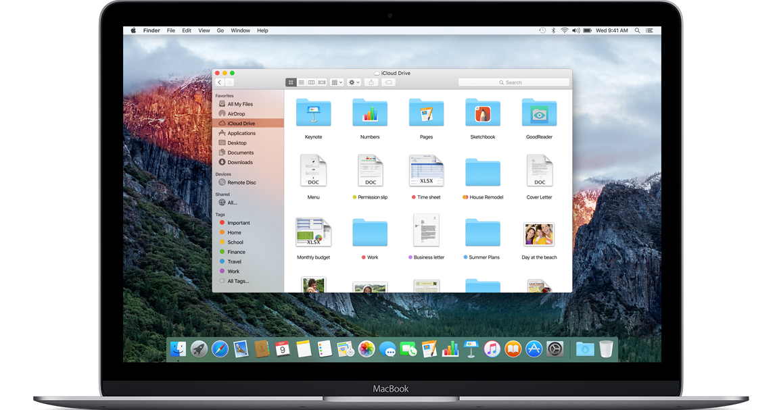Image resolution: width=777 pixels, height=410 pixels.
Task: Select the Business letter document
Action: (x=426, y=230)
